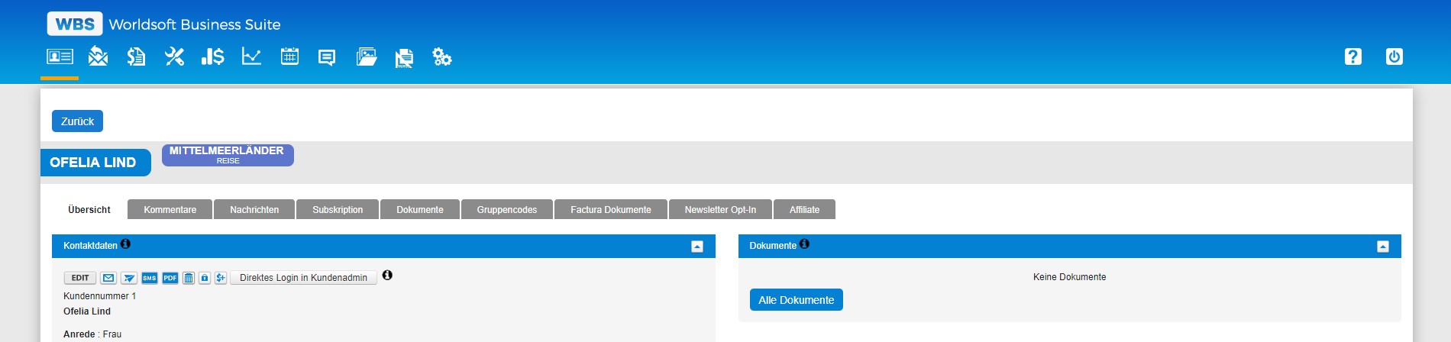
Task: Open the image gallery folder icon
Action: pyautogui.click(x=367, y=57)
